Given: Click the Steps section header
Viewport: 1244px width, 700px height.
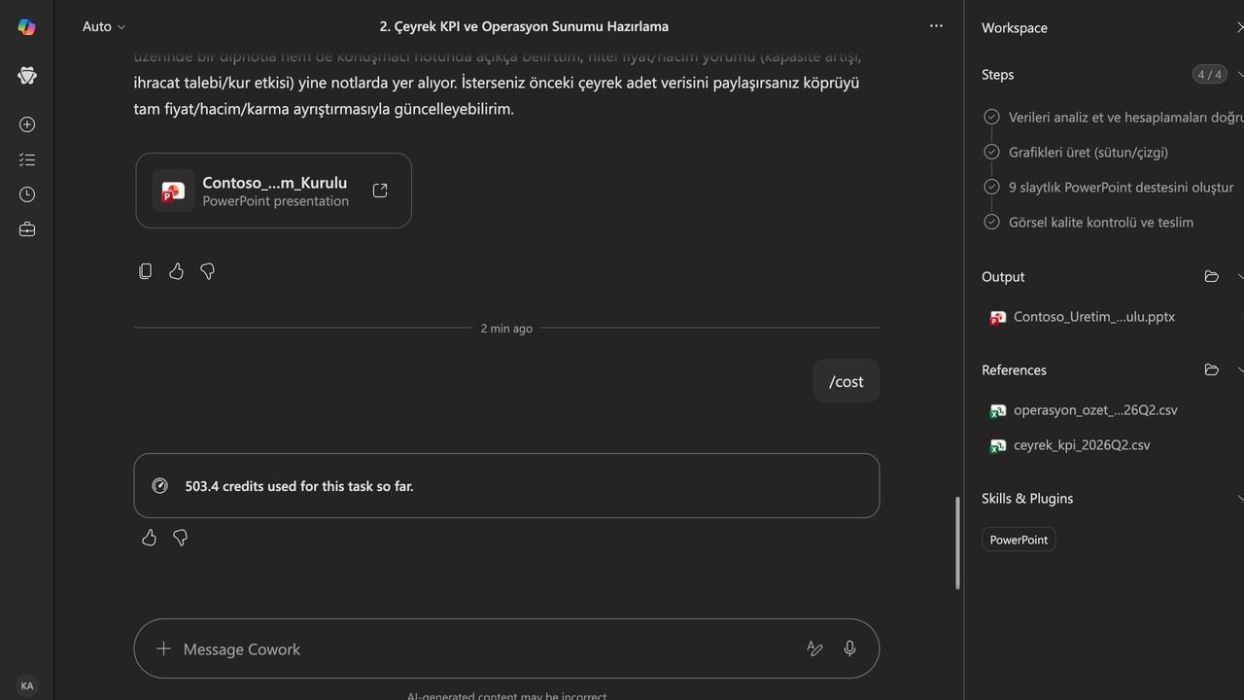Looking at the screenshot, I should pos(997,75).
